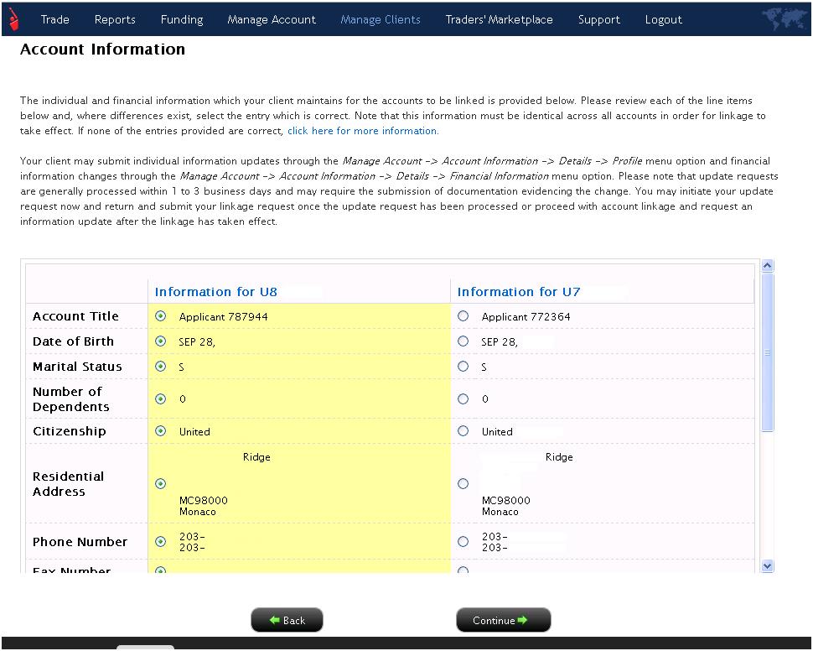Click the 'Account Title' row label

[75, 316]
